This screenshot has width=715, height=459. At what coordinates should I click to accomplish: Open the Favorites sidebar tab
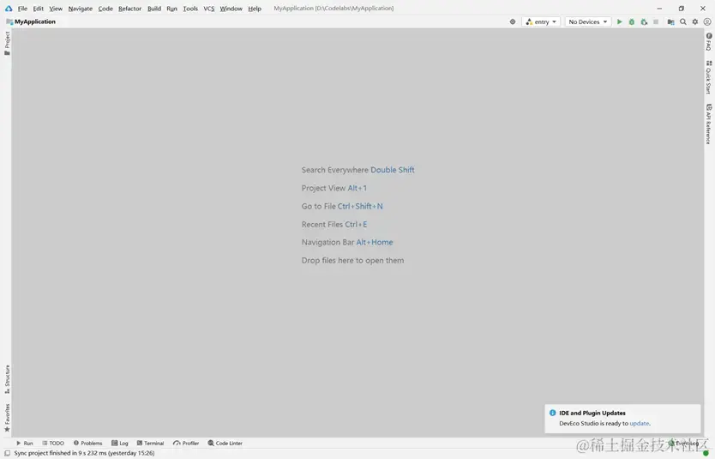[x=7, y=418]
